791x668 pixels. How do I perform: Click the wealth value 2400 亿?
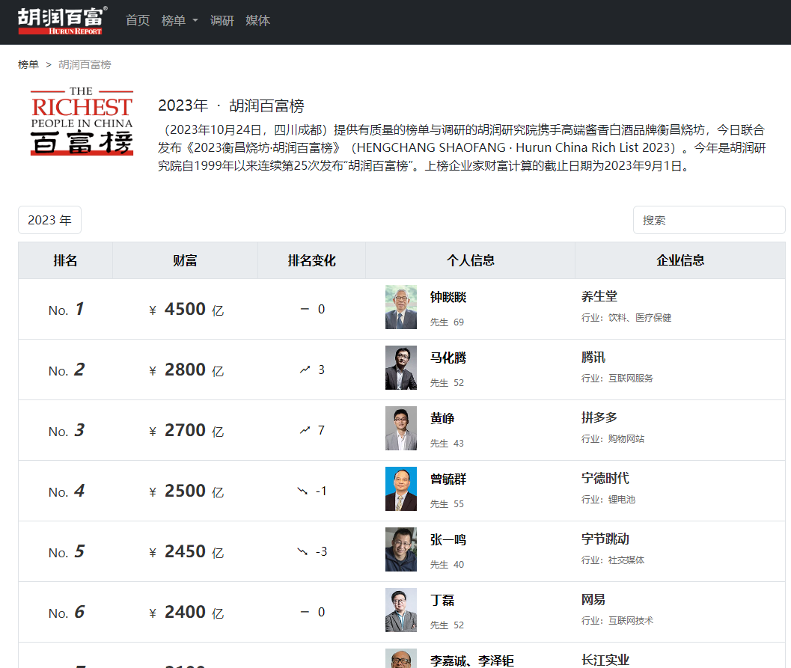pos(186,612)
